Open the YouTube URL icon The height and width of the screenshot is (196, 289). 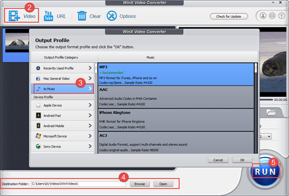tap(49, 16)
